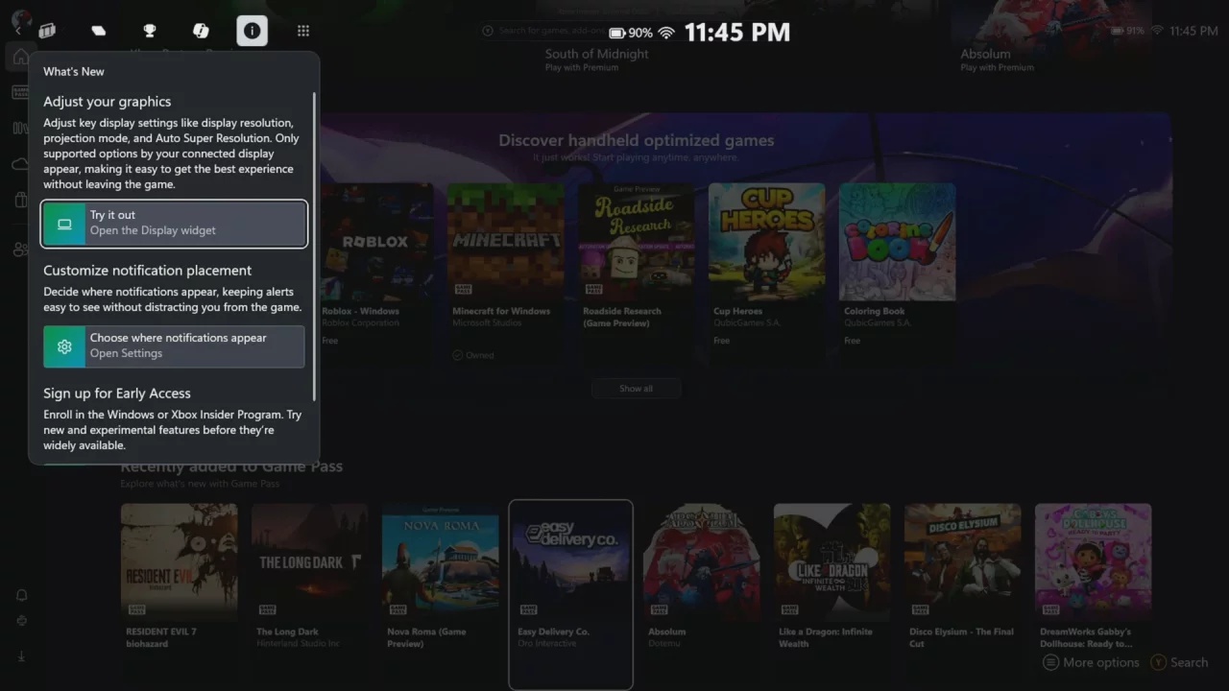The height and width of the screenshot is (691, 1229).
Task: Click Show all under handheld optimized games
Action: point(636,389)
